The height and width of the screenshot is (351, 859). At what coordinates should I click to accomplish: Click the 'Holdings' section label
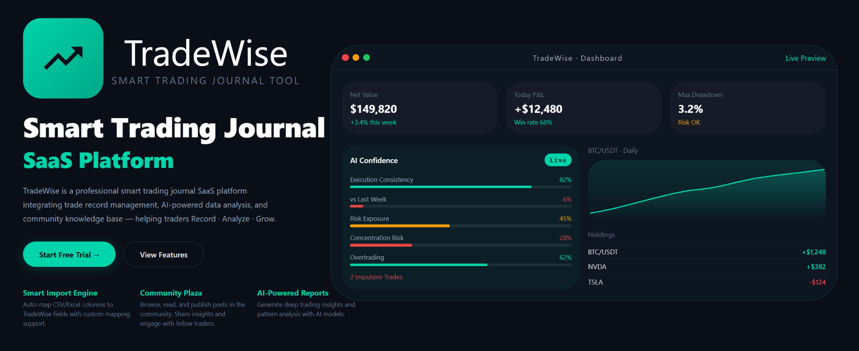[x=601, y=235]
